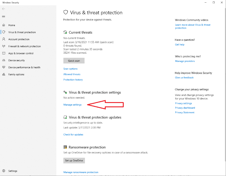Screen dimensions: 226x176
Task: Open Allowed threats link
Action: (x=72, y=74)
